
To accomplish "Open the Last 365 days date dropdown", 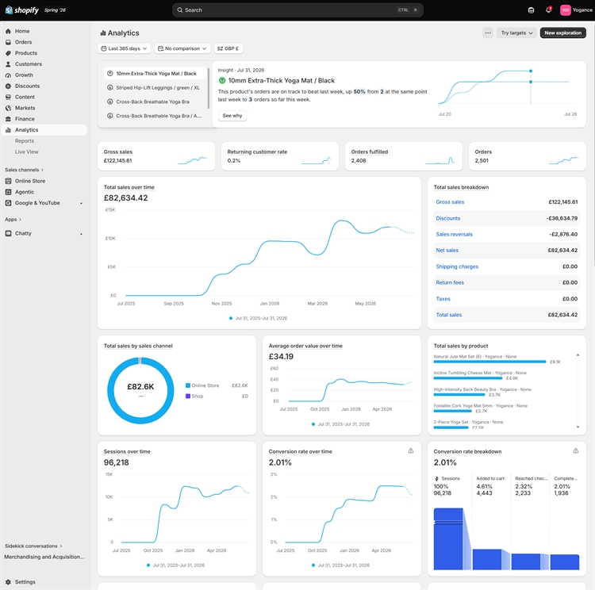I will 124,48.
